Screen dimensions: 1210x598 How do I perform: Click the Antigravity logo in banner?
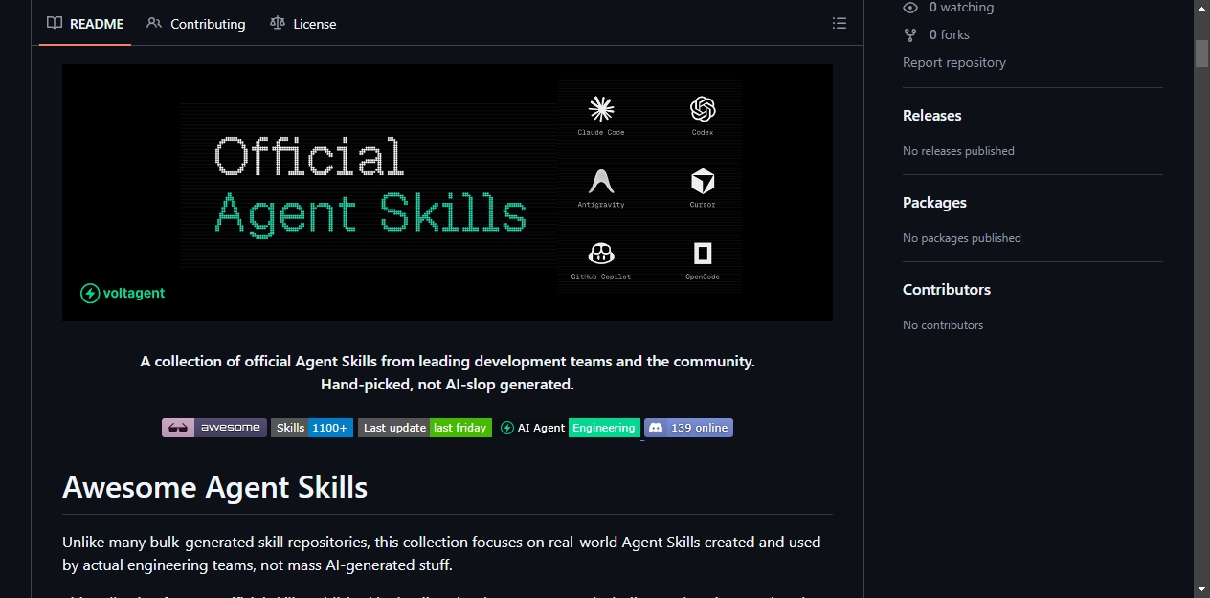(x=601, y=181)
